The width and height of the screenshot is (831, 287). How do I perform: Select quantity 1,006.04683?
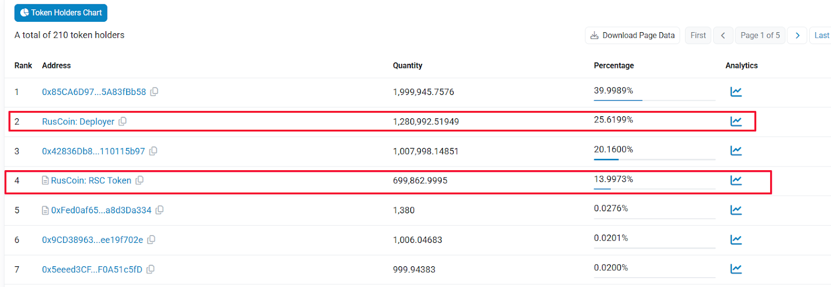(x=418, y=240)
